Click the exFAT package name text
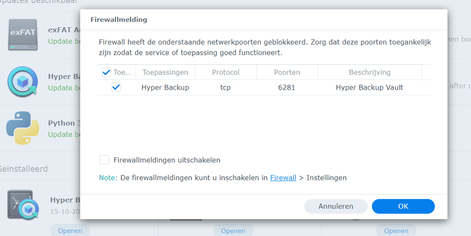This screenshot has height=236, width=471. (x=64, y=30)
